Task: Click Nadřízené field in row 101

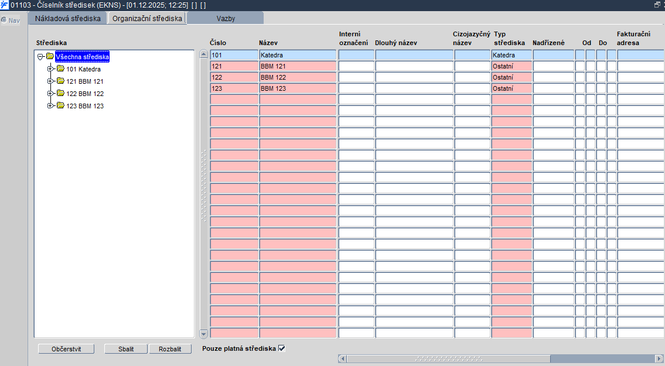Action: pyautogui.click(x=554, y=54)
